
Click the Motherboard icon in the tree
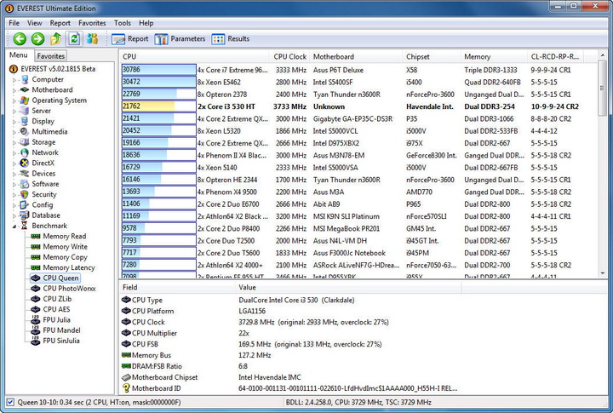tap(25, 90)
